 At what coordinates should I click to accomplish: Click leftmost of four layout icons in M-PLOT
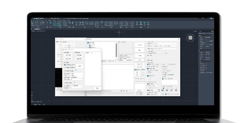coord(163,90)
